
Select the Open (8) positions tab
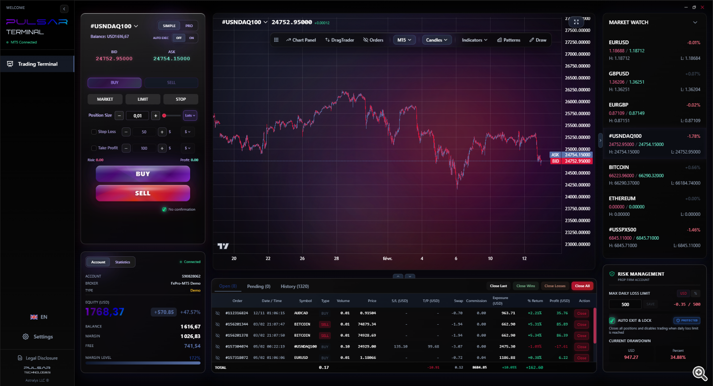(x=228, y=286)
